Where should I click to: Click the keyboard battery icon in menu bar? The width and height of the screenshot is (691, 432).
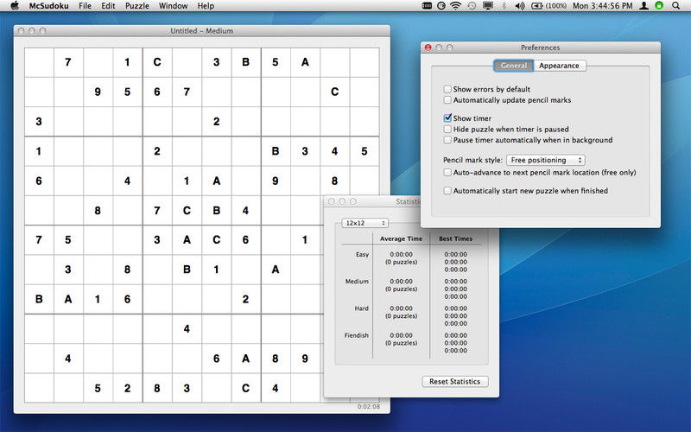click(x=427, y=6)
